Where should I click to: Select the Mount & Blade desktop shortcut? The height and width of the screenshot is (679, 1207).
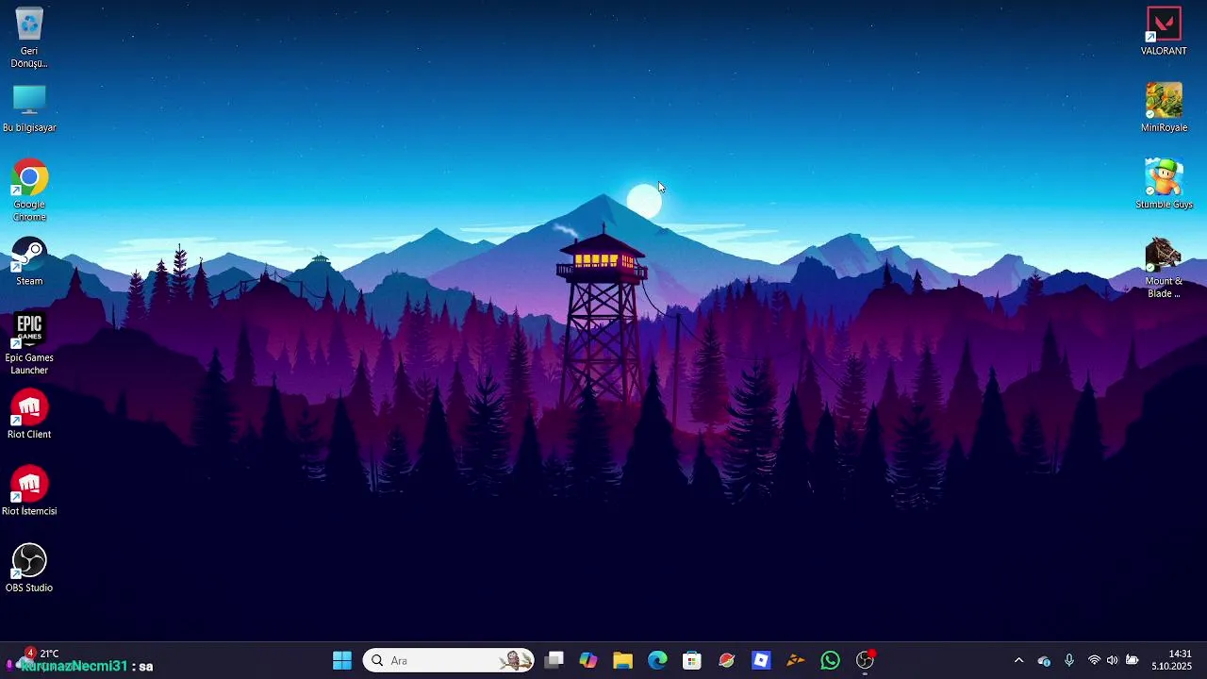tap(1164, 268)
